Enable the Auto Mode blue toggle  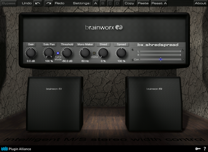point(58,53)
